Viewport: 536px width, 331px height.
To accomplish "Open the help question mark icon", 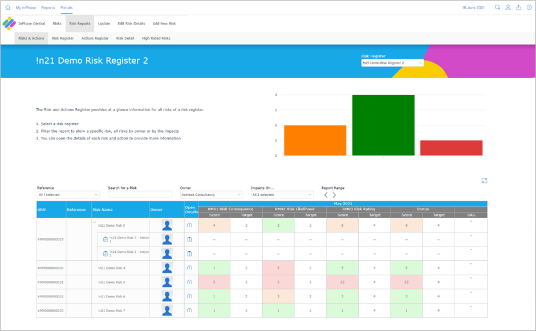I will pyautogui.click(x=529, y=7).
